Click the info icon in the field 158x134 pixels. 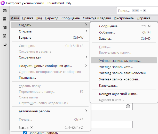coord(128,106)
